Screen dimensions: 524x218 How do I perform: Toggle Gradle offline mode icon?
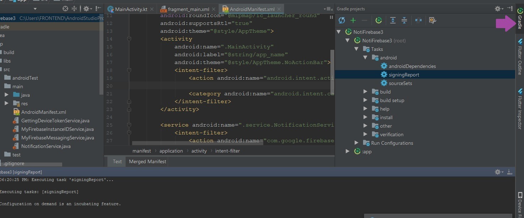418,21
